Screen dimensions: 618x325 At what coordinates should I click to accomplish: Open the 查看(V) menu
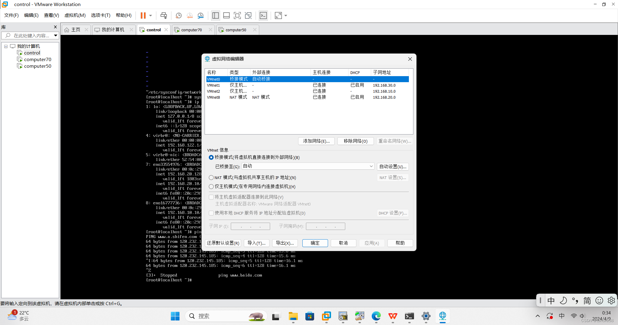tap(52, 15)
